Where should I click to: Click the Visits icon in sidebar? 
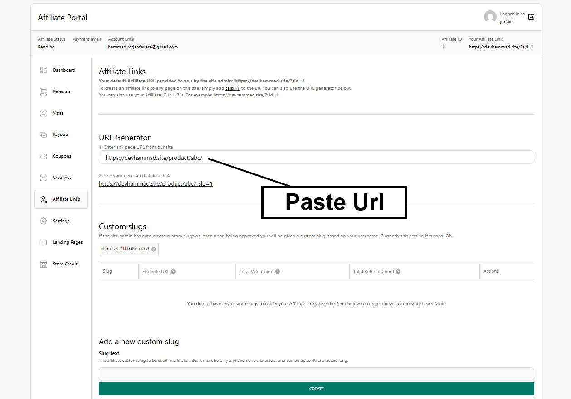(44, 113)
